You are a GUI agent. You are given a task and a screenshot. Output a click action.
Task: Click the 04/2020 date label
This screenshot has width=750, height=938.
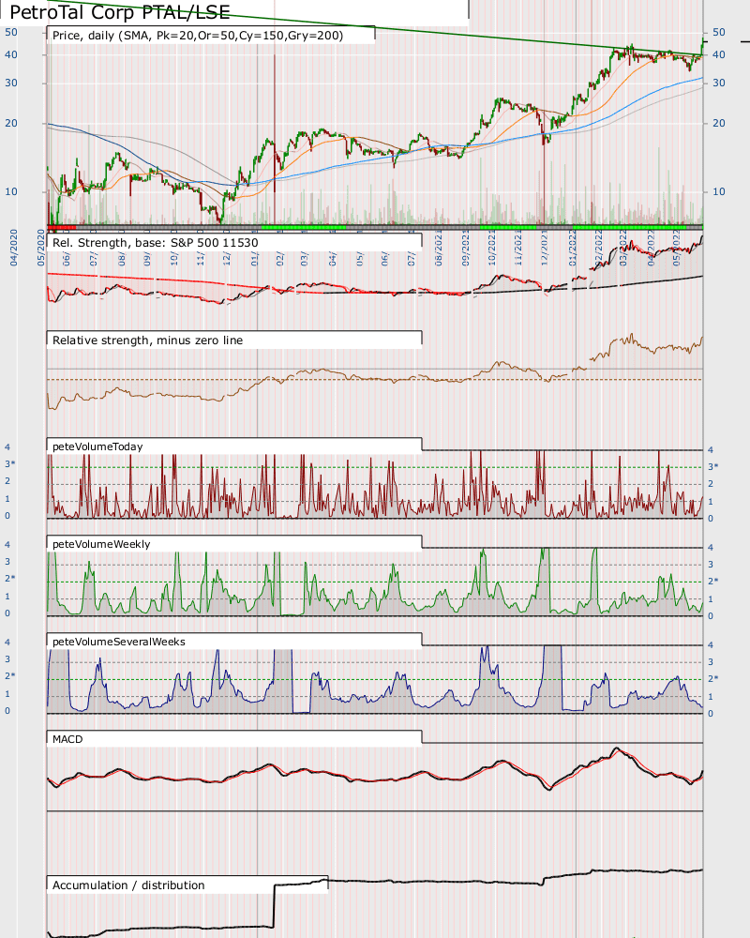(x=14, y=248)
